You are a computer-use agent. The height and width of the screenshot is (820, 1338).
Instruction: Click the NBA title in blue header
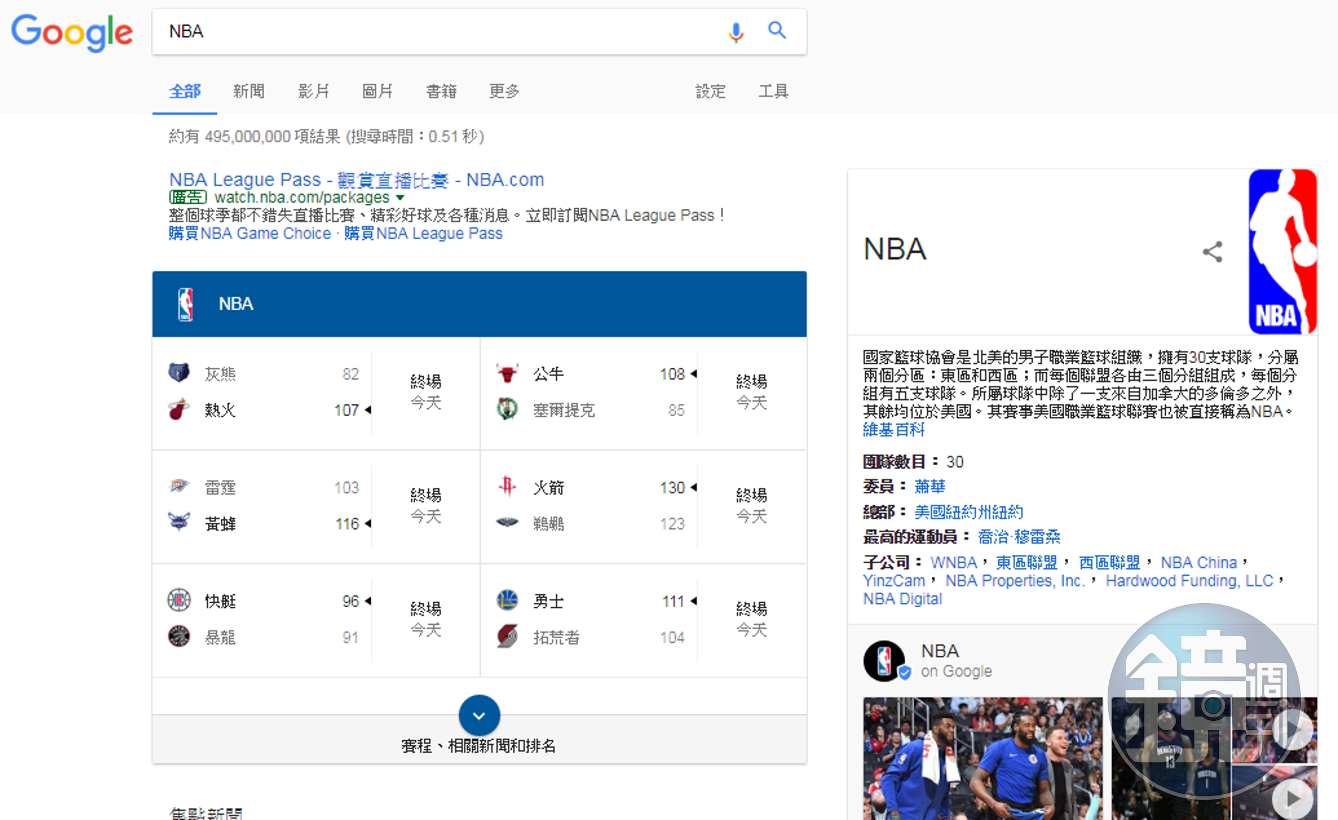pyautogui.click(x=236, y=304)
